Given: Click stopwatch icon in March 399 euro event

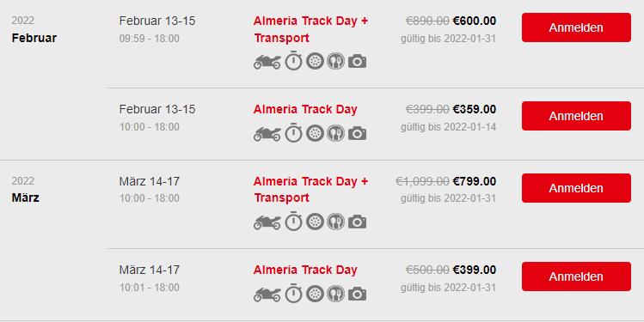Looking at the screenshot, I should click(294, 294).
